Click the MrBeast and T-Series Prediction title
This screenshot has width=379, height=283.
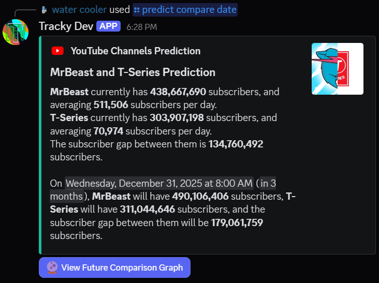[x=133, y=72]
